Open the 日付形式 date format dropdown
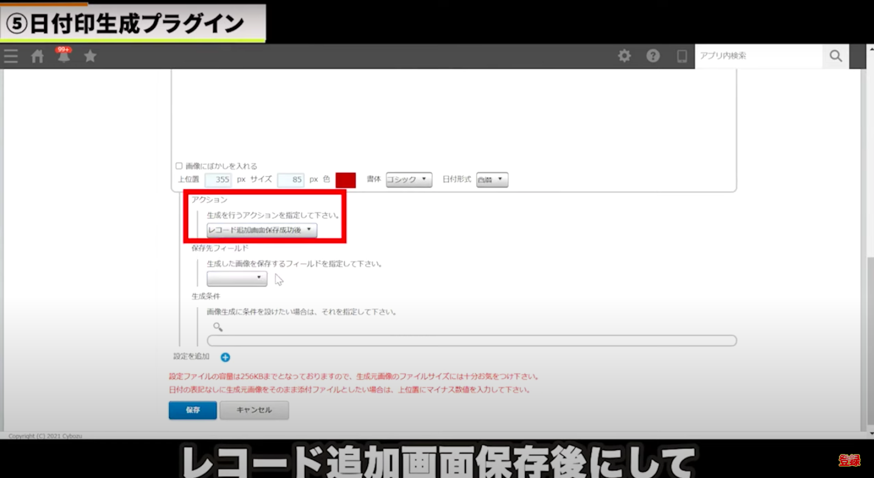 [x=491, y=180]
